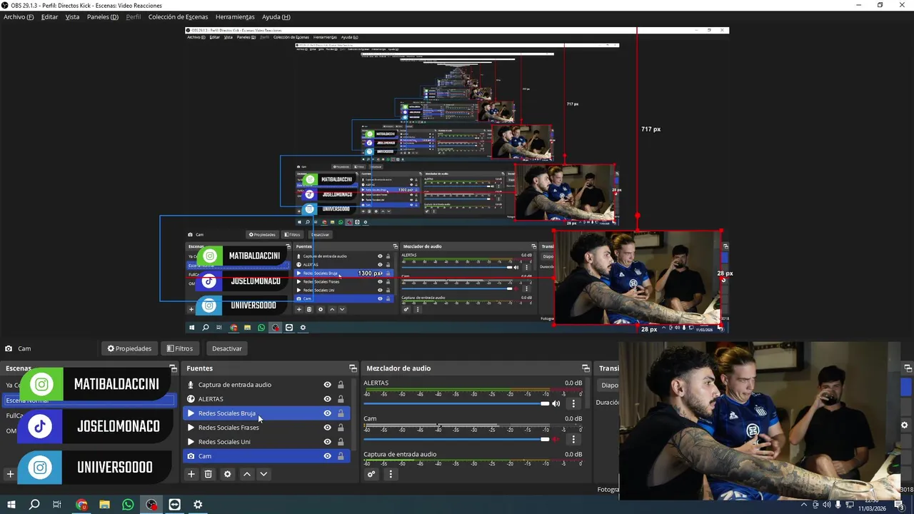This screenshot has width=914, height=514.
Task: Add a new scene with the plus icon
Action: click(x=10, y=474)
